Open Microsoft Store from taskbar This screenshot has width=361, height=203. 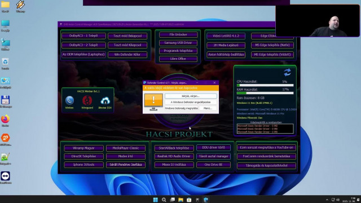(189, 200)
